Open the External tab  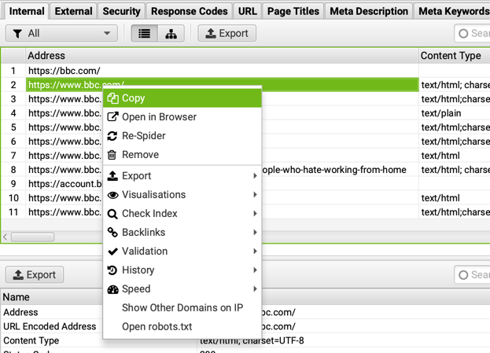click(73, 11)
